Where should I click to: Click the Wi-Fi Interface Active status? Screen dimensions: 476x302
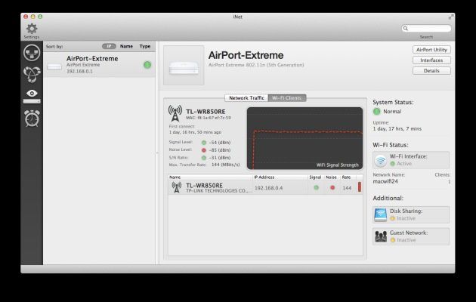[x=404, y=164]
